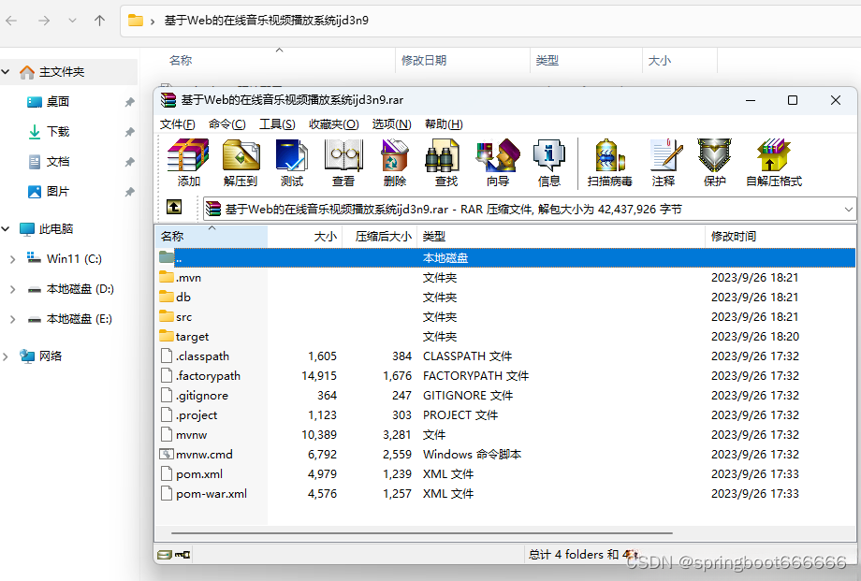Expand the Win11 (C:) drive node
861x581 pixels.
pyautogui.click(x=12, y=259)
